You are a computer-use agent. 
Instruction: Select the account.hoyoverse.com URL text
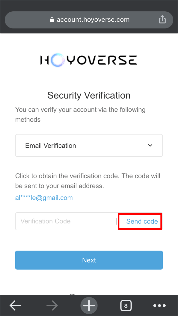[93, 20]
